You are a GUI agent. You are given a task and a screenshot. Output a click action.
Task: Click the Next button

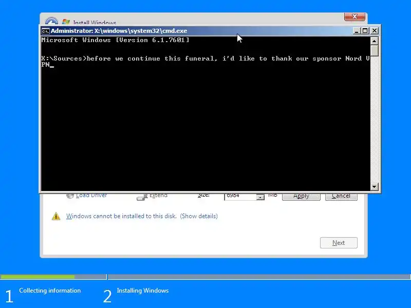339,243
